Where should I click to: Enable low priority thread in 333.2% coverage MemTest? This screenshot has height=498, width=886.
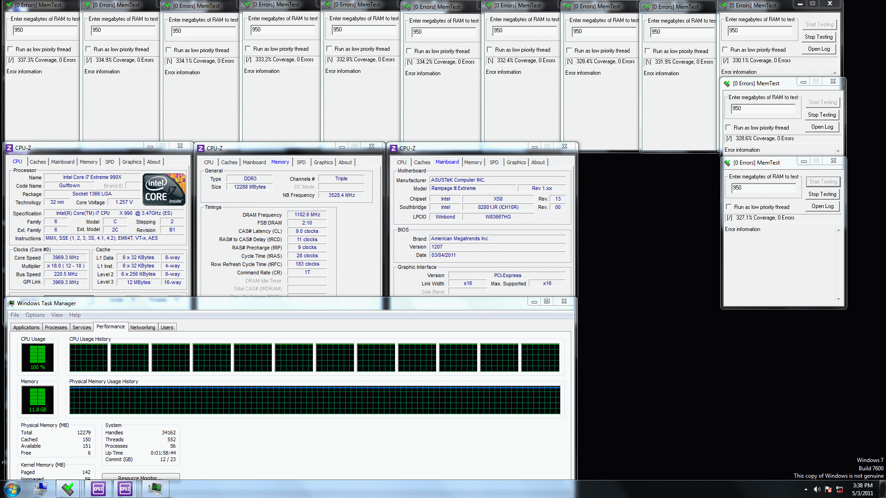pyautogui.click(x=248, y=49)
